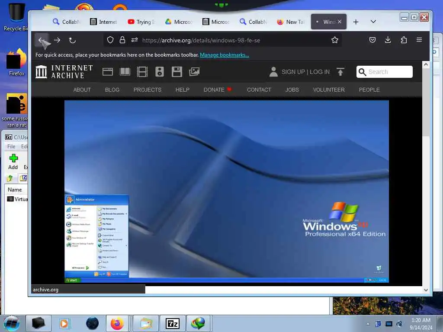This screenshot has height=332, width=443.
Task: Click Internet Archive logo
Action: point(64,72)
